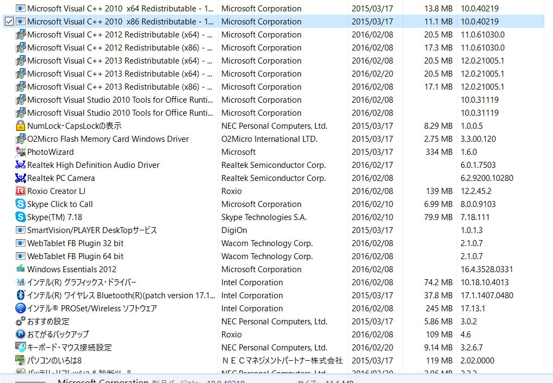Click version number 12.2.45.2
The height and width of the screenshot is (383, 553).
[476, 191]
